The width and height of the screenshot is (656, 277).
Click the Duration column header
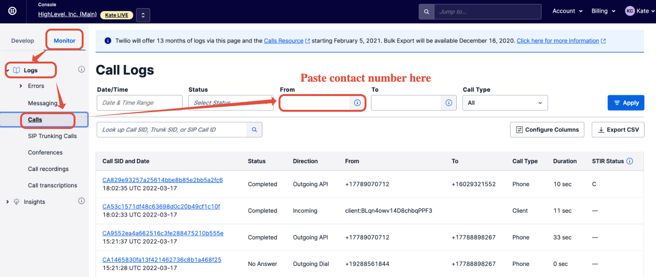tap(565, 161)
